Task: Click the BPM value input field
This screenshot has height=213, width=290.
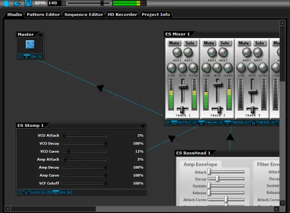Action: [54, 3]
